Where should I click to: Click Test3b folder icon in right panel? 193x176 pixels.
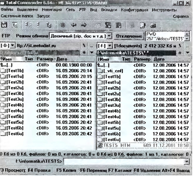[100, 100]
